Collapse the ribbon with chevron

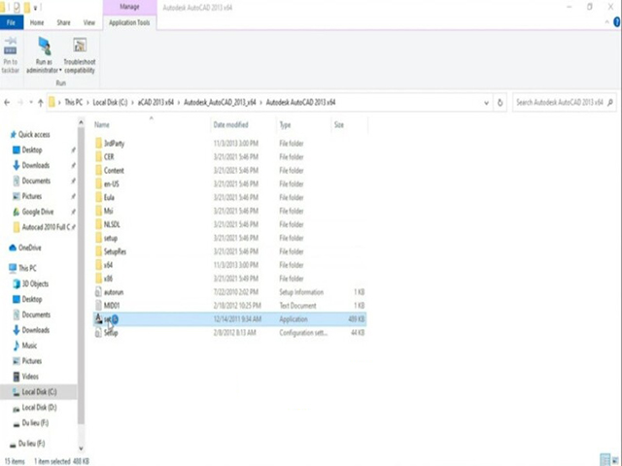tap(606, 22)
